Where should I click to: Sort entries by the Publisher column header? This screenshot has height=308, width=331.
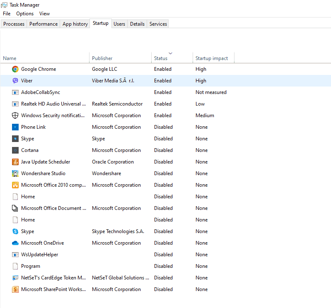pyautogui.click(x=102, y=58)
